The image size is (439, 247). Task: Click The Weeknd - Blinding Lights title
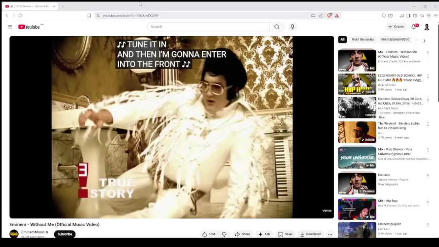tap(399, 126)
